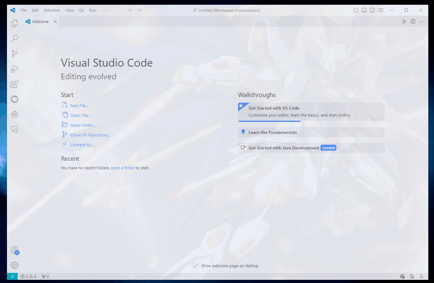Open the GitHub view in activity bar

click(x=15, y=99)
